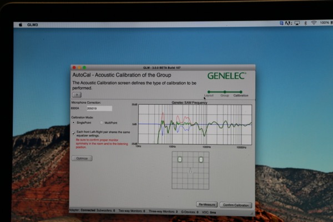Select MultiPoint calibration mode
The height and width of the screenshot is (222, 333).
click(101, 123)
